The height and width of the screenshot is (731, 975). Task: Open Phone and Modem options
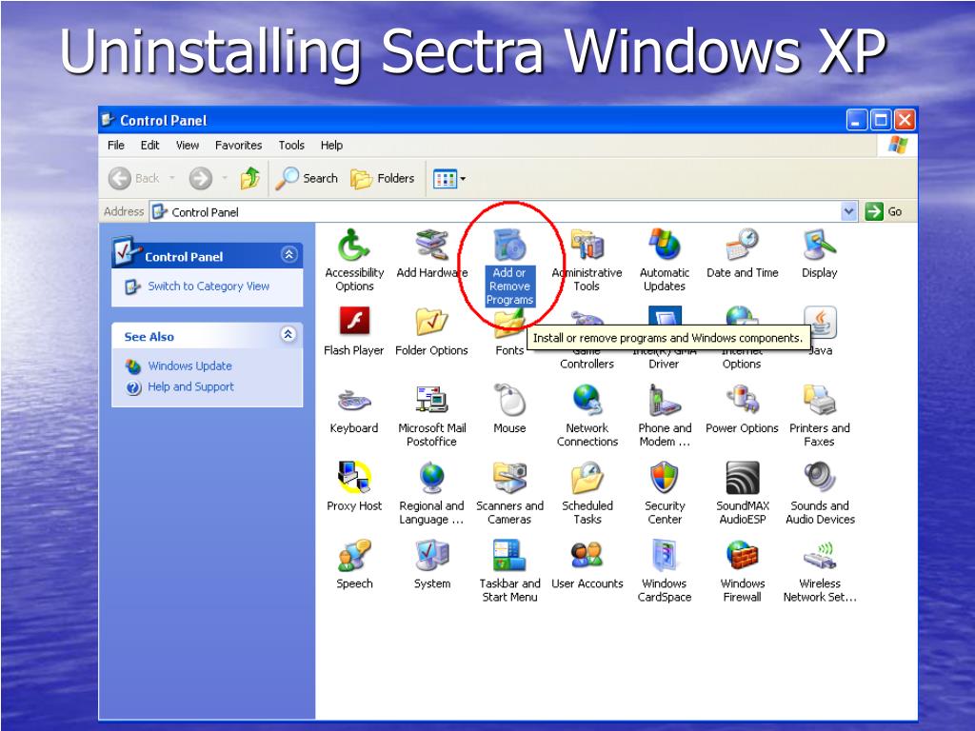point(664,400)
